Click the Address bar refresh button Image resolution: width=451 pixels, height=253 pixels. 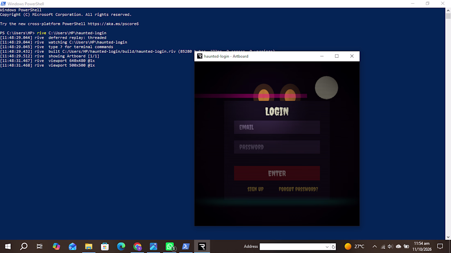pos(333,247)
